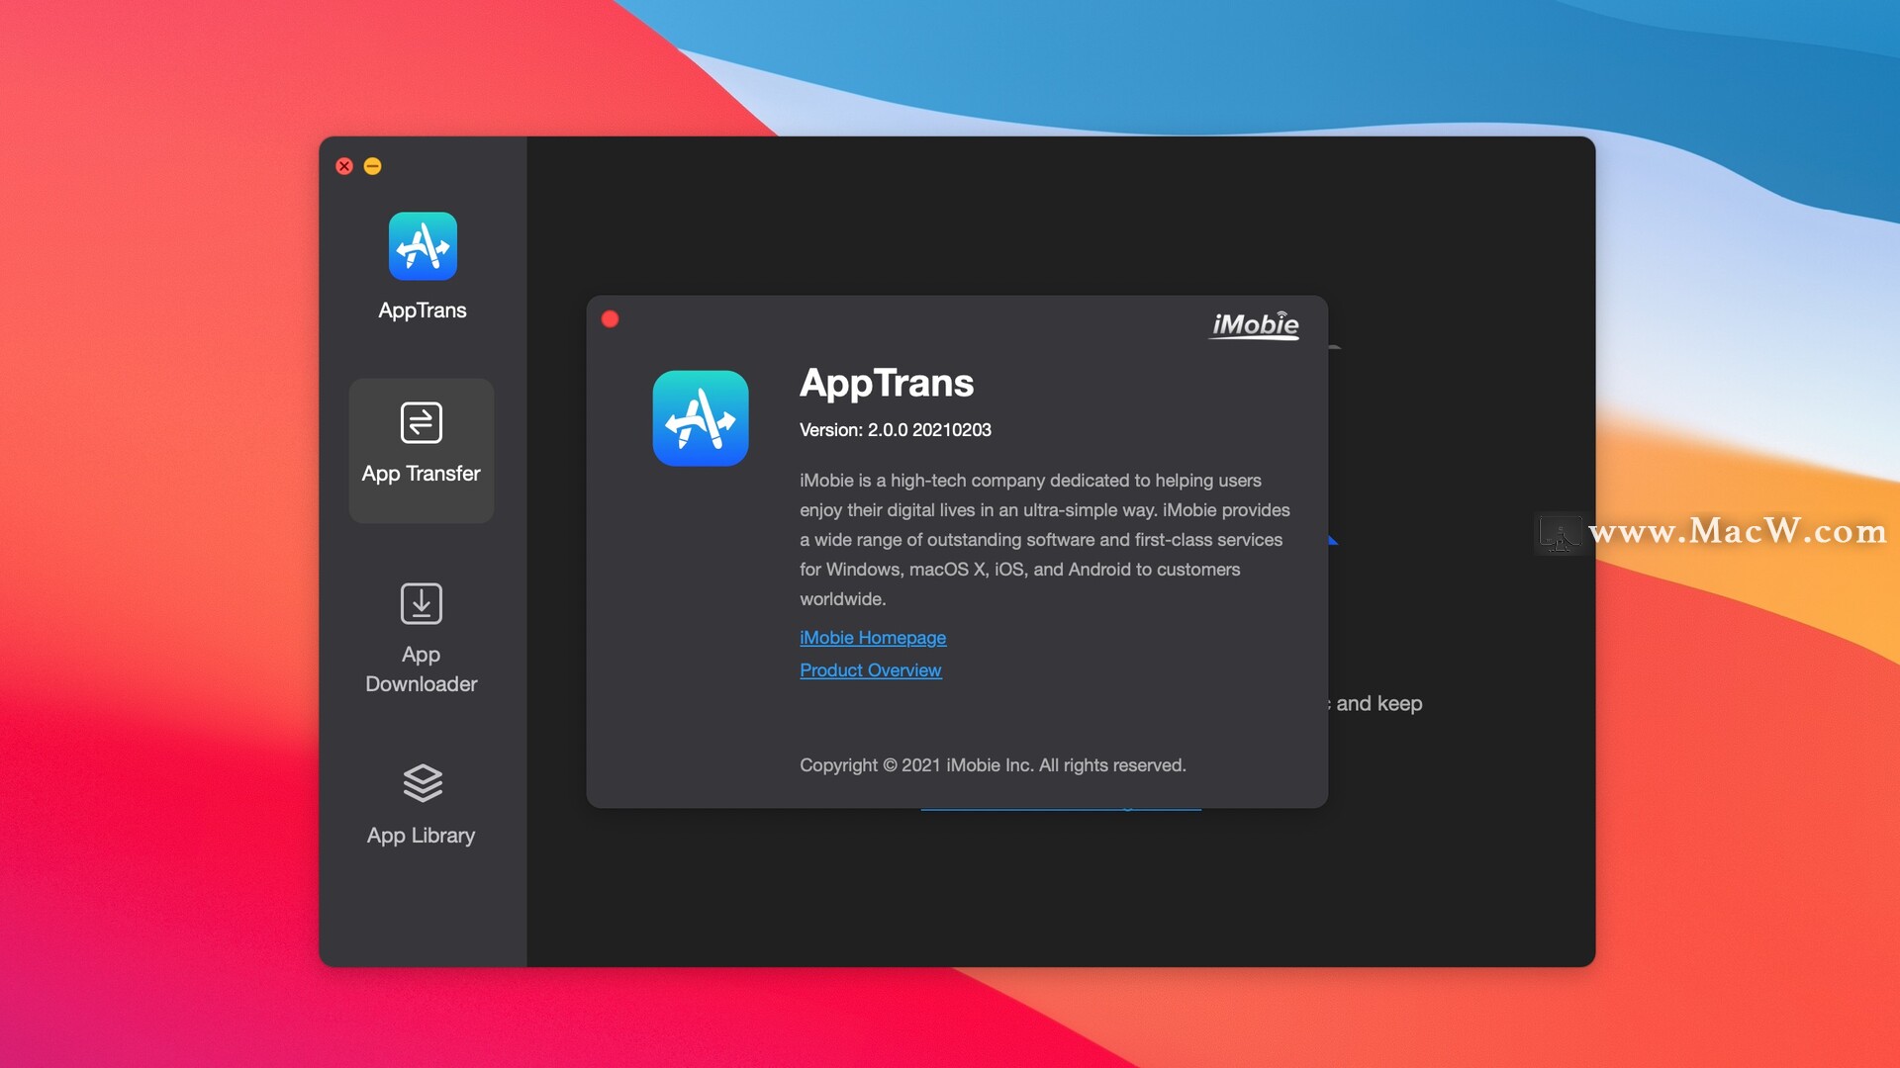Click the AppTrans label under the sidebar logo

[x=423, y=311]
